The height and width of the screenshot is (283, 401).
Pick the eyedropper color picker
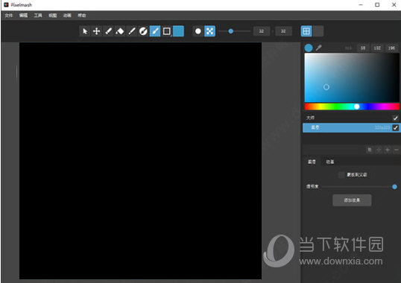tap(319, 48)
